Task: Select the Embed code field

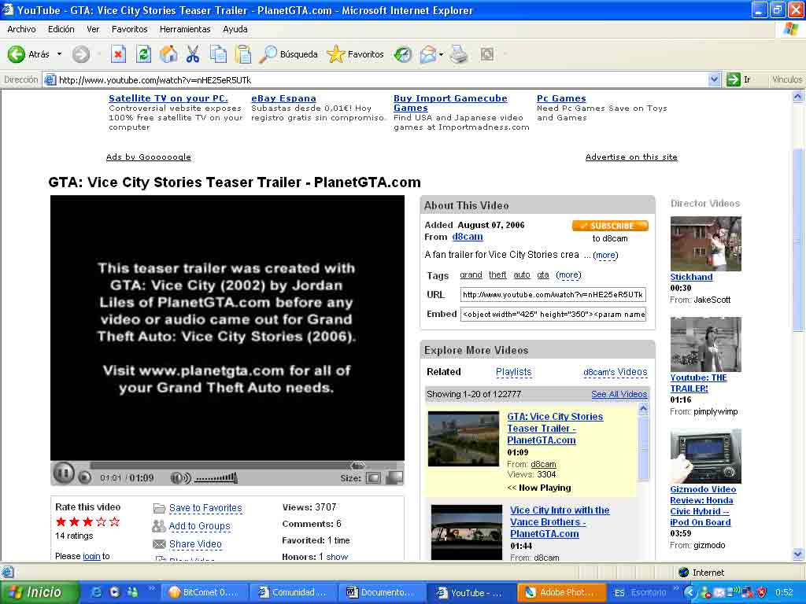Action: (553, 315)
